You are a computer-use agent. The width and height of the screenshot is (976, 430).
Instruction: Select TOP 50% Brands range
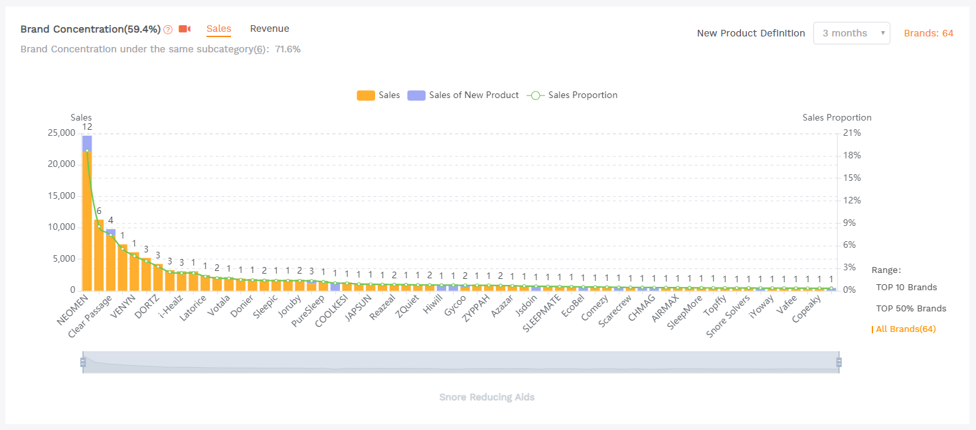point(911,309)
